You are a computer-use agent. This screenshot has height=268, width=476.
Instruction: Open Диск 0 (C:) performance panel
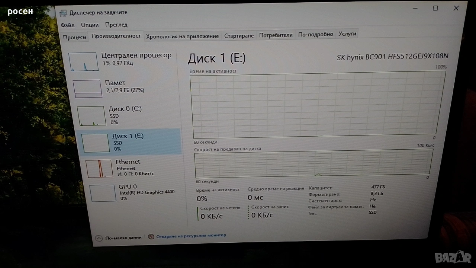click(91, 116)
